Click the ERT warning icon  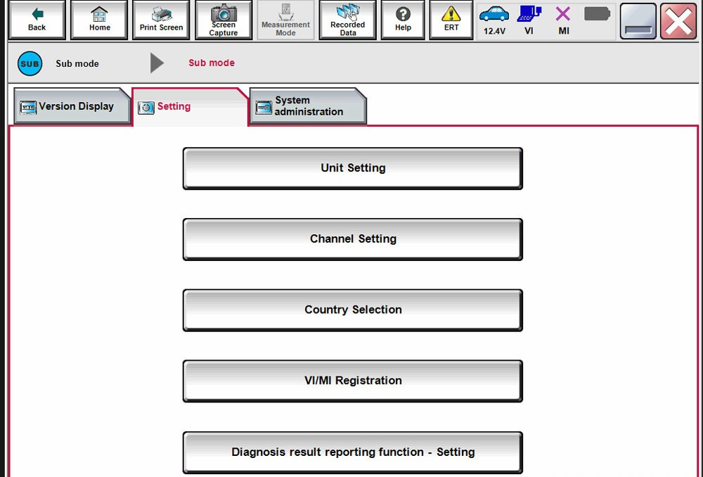coord(451,19)
